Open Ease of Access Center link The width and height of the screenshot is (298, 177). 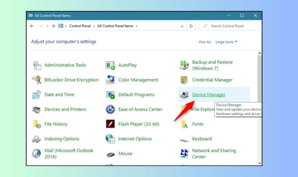tap(140, 109)
